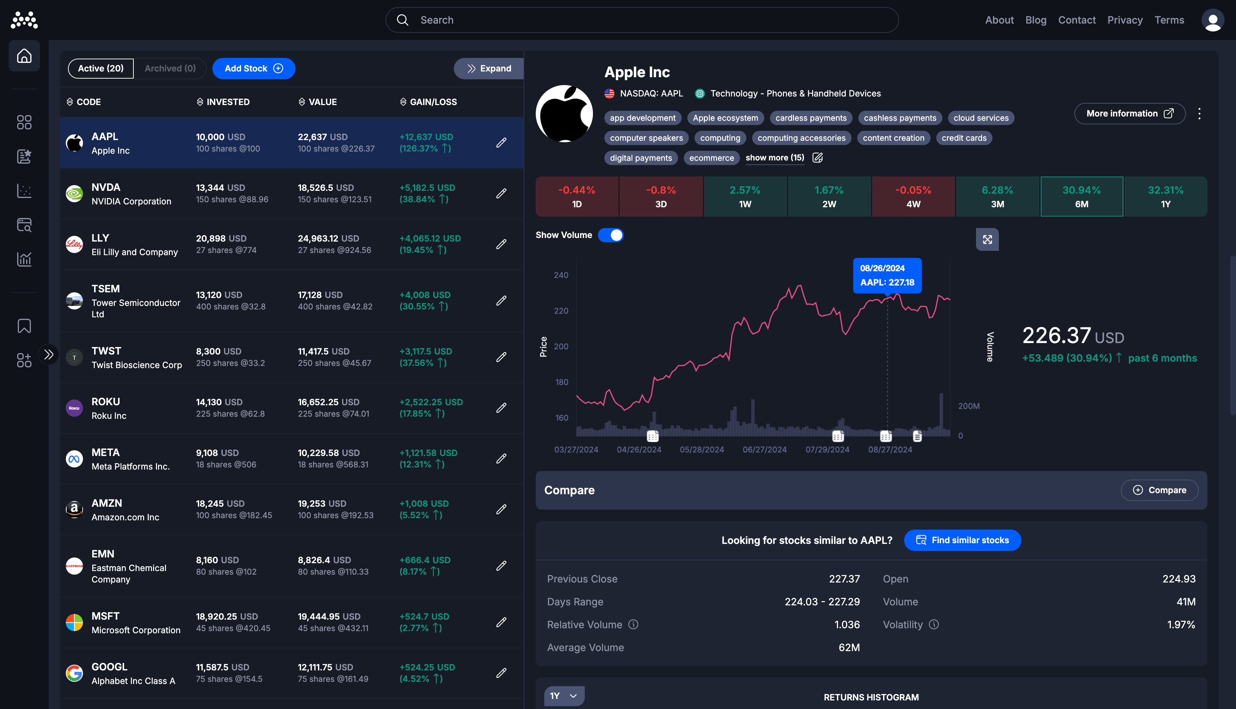The width and height of the screenshot is (1236, 709).
Task: Select the 1W performance period
Action: click(x=745, y=196)
